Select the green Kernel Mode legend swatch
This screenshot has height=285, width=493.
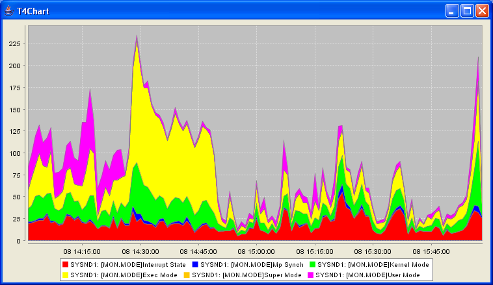click(312, 265)
